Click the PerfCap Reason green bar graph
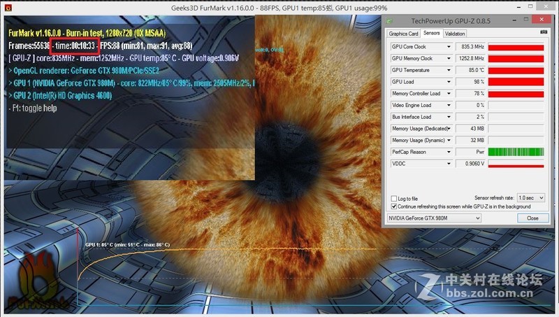This screenshot has height=317, width=559. tap(516, 152)
